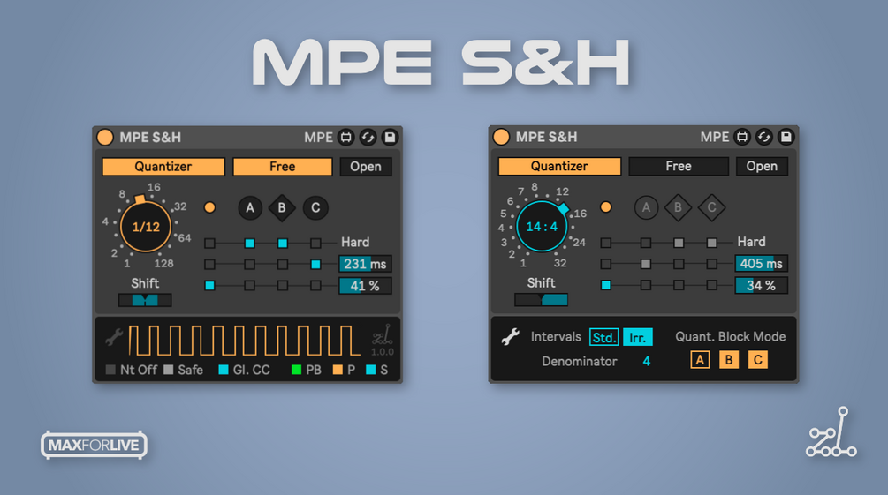This screenshot has width=888, height=495.
Task: Click MAXFORLIVE logo badge
Action: point(94,446)
